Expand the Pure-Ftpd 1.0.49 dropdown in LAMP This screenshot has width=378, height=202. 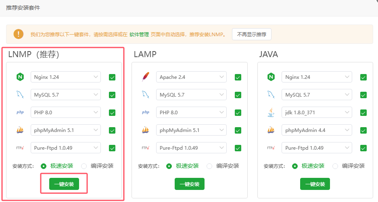click(x=192, y=148)
